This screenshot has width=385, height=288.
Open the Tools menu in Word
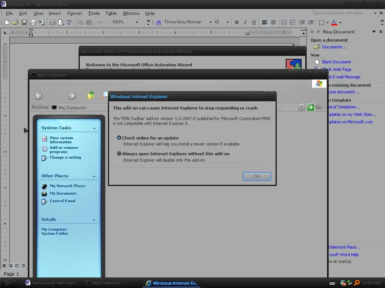(94, 13)
